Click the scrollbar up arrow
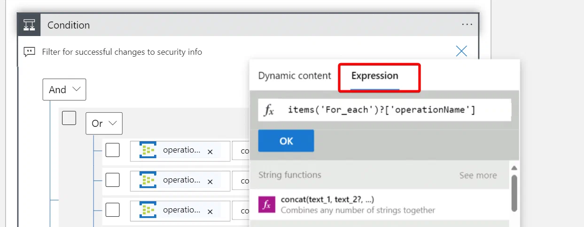 514,168
